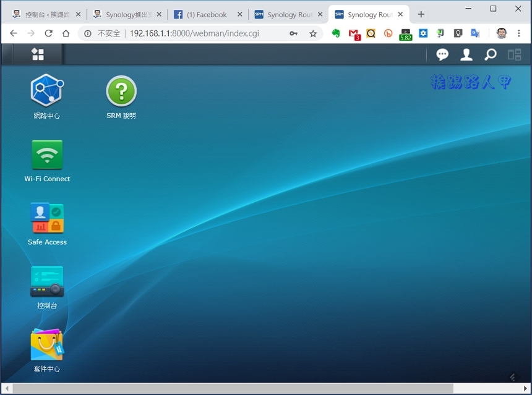Screen dimensions: 532x395
Task: Open the Chrome three-dot menu
Action: pyautogui.click(x=519, y=33)
